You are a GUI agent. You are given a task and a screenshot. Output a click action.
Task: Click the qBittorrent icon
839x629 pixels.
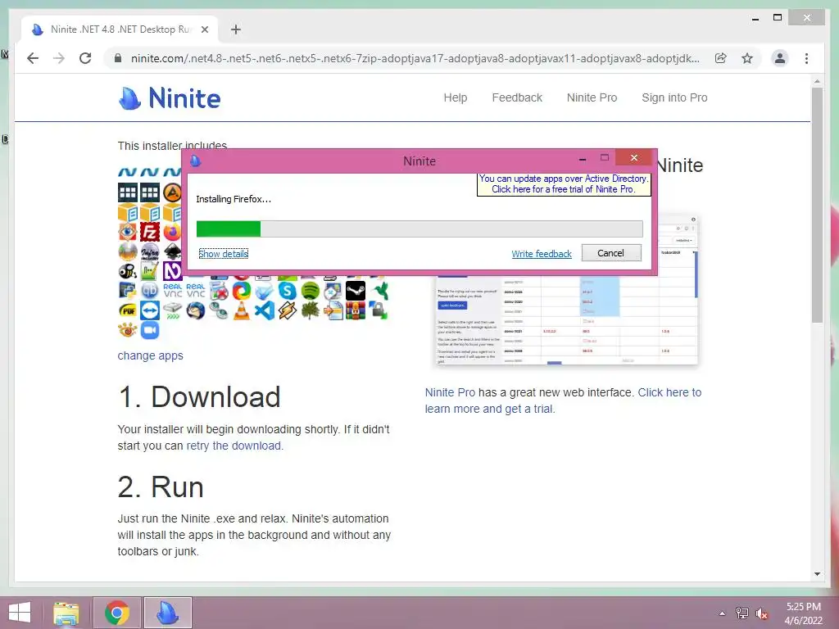(x=150, y=291)
